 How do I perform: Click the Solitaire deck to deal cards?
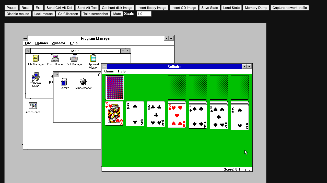115,88
